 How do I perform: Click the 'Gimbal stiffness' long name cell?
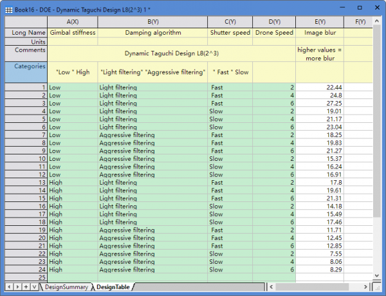click(73, 33)
